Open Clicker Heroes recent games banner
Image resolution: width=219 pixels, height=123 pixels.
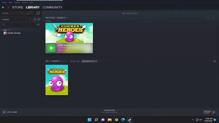pos(69,38)
